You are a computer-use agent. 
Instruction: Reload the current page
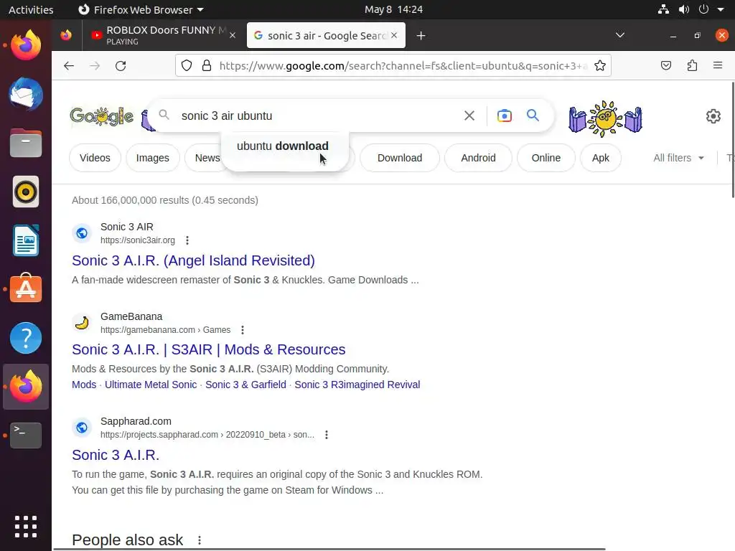pyautogui.click(x=121, y=65)
